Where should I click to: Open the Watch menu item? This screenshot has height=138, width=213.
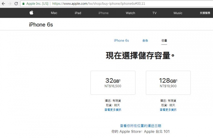tap(130, 13)
